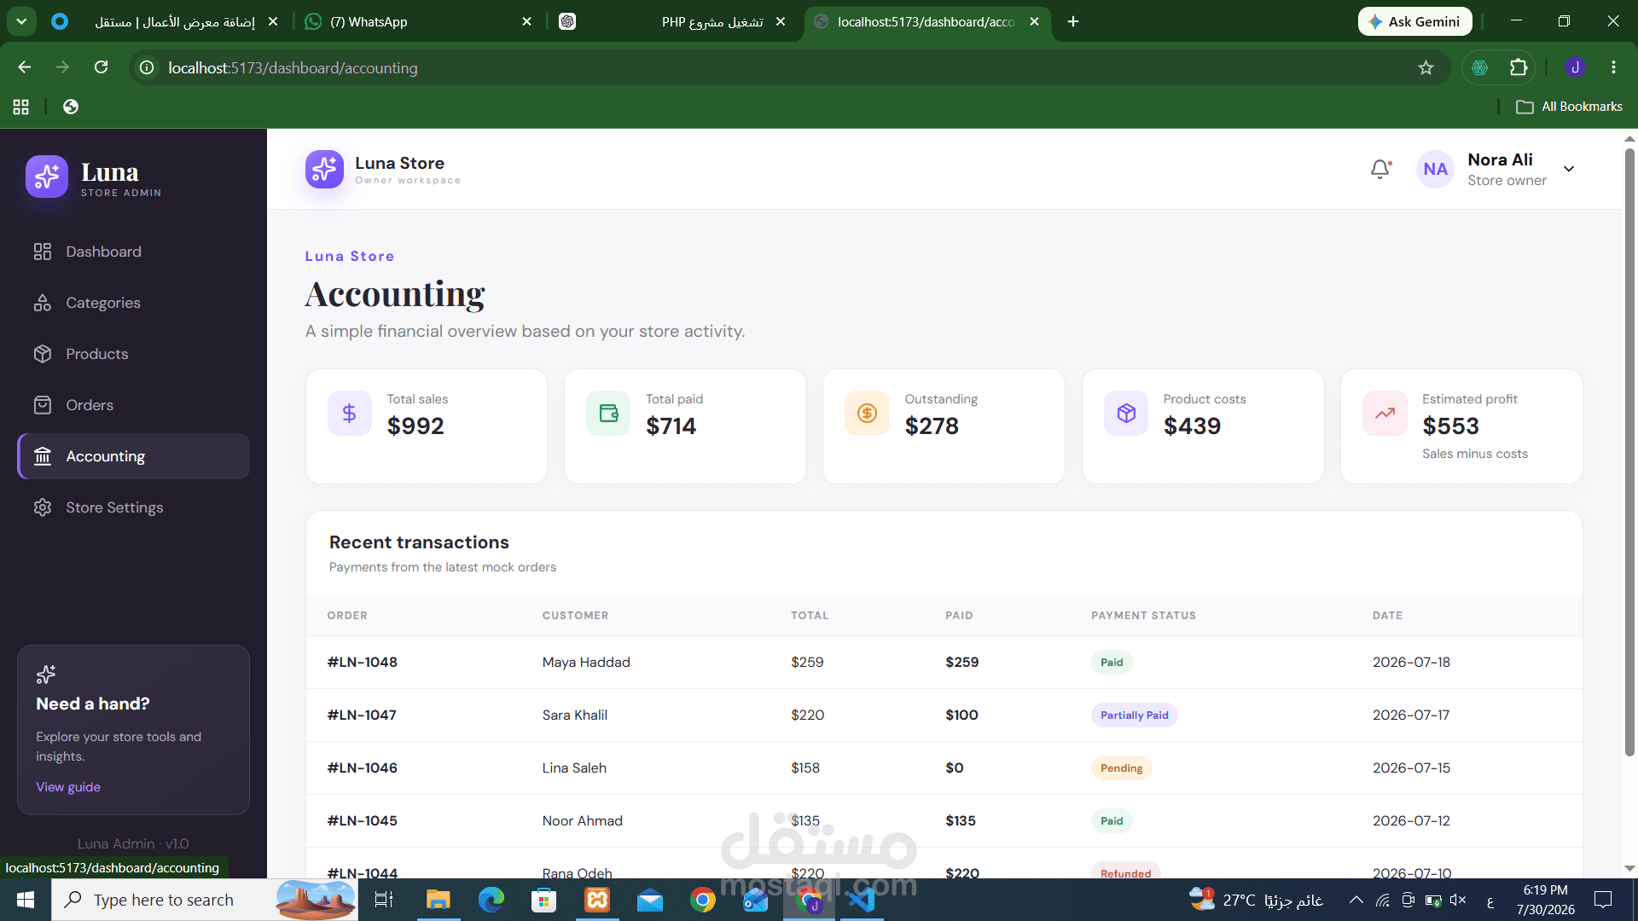This screenshot has width=1638, height=921.
Task: Open the Windows notification center
Action: pyautogui.click(x=1603, y=900)
